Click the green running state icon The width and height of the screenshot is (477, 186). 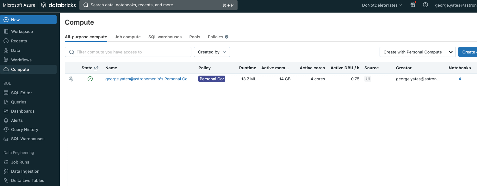click(90, 79)
